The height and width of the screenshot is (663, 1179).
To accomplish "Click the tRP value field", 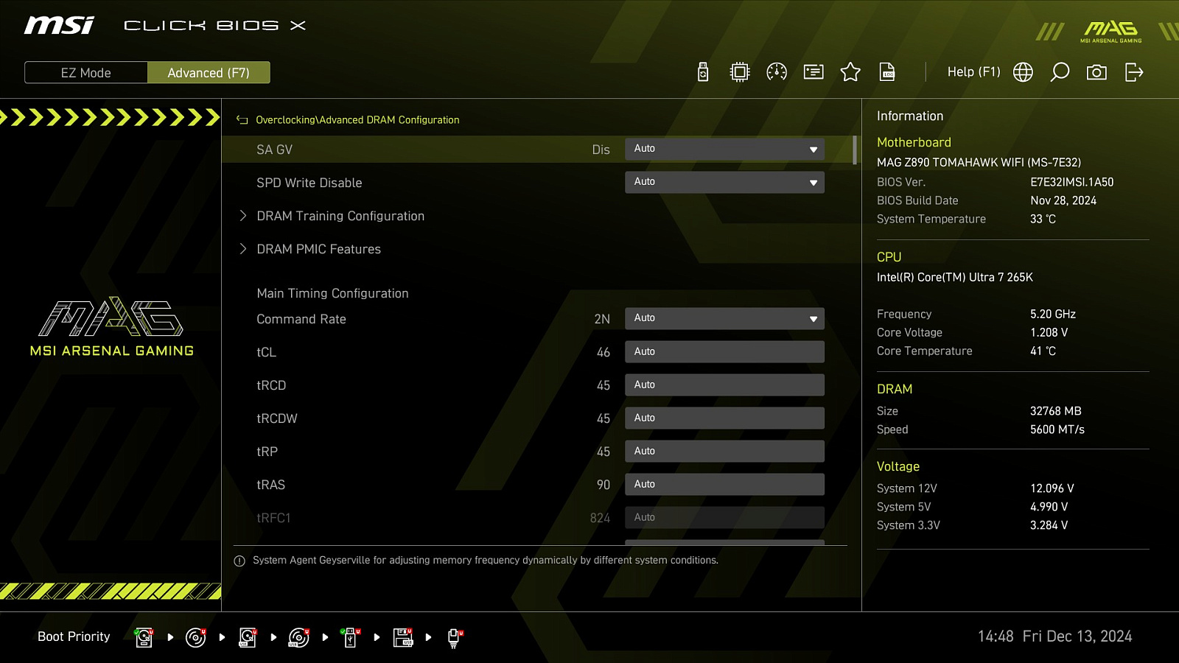I will 724,451.
